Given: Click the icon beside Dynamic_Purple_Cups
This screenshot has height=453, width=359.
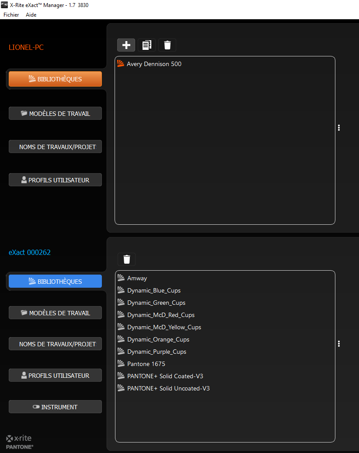Looking at the screenshot, I should 121,351.
